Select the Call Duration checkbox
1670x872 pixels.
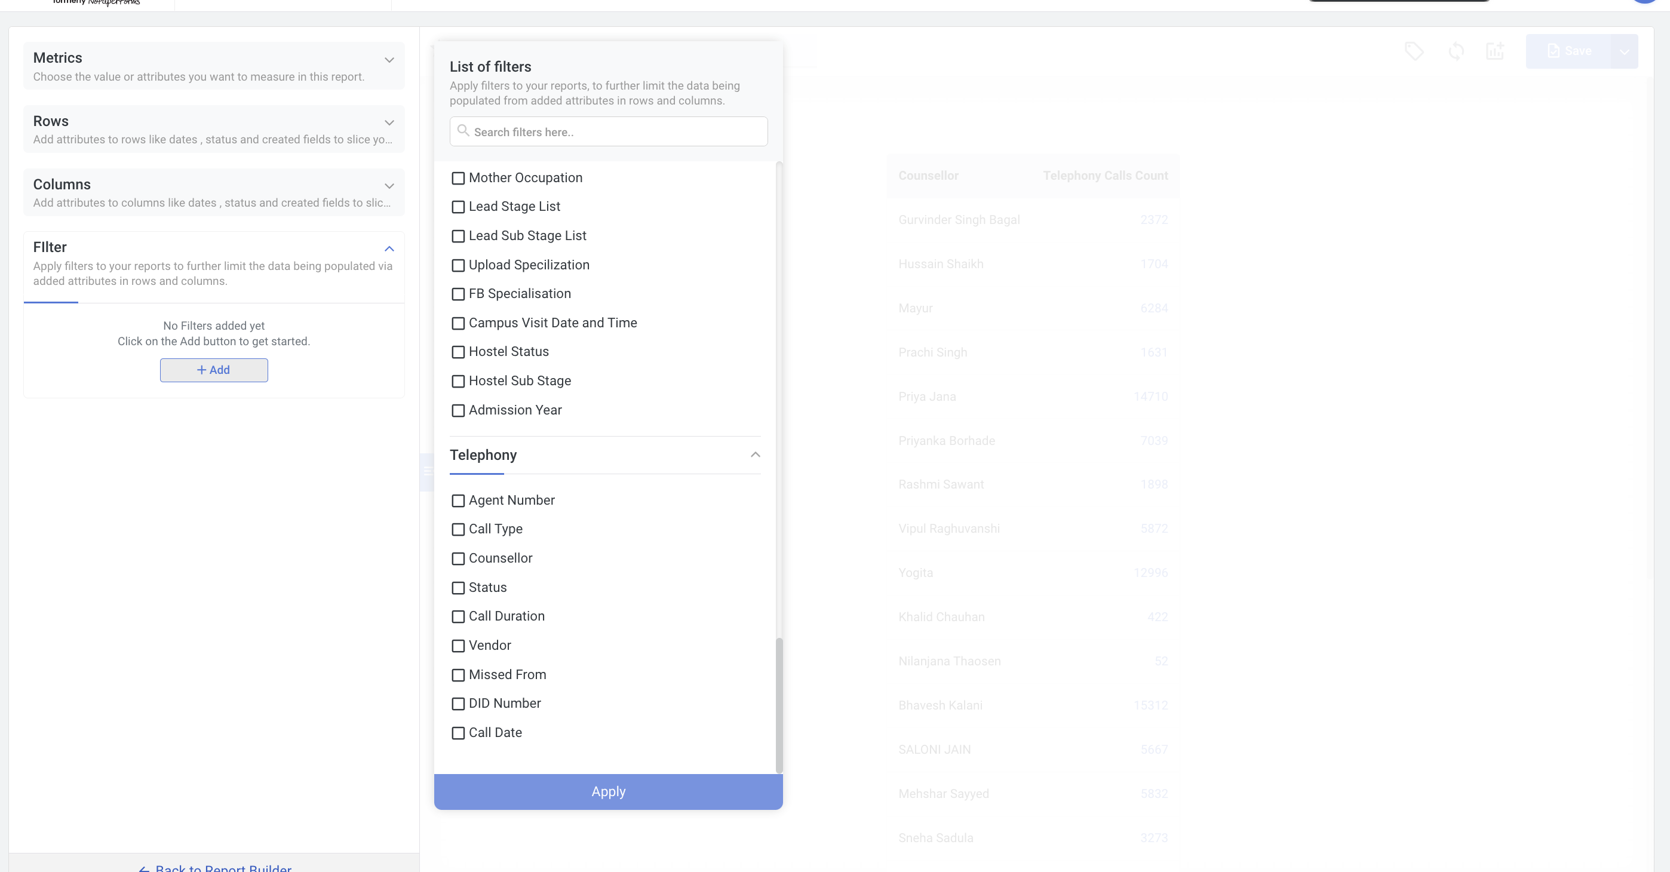coord(458,616)
